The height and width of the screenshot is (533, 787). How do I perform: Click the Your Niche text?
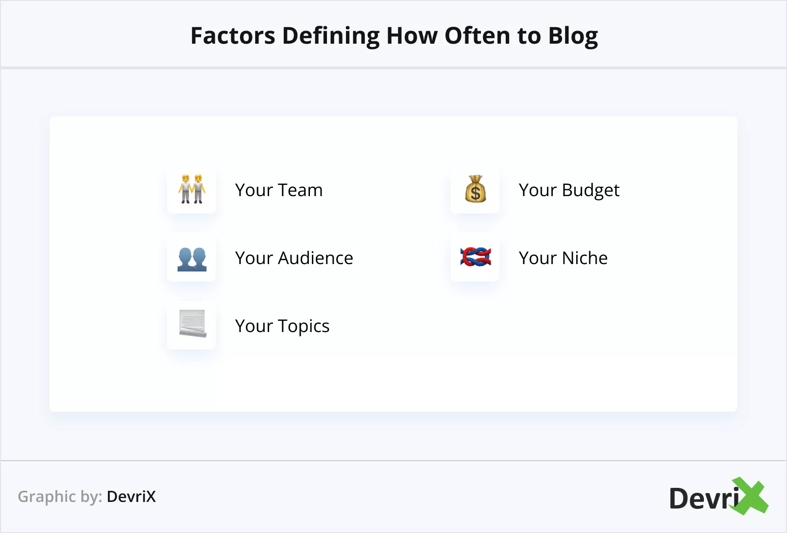[x=563, y=258]
